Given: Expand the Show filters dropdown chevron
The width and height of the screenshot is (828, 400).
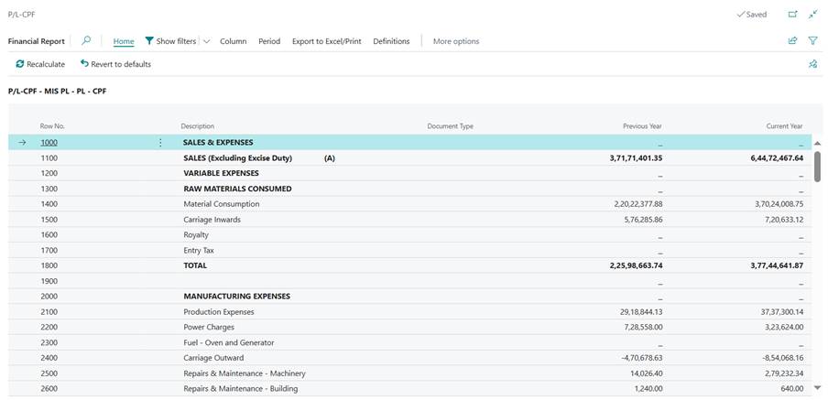Looking at the screenshot, I should coord(206,41).
